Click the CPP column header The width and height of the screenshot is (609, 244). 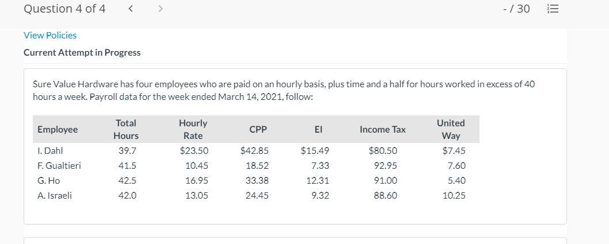[x=258, y=130]
